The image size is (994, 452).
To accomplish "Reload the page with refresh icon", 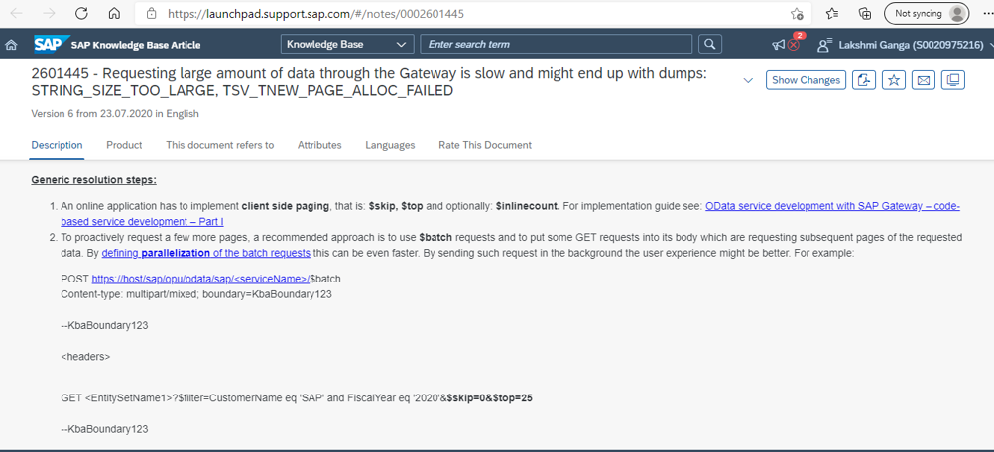I will 81,13.
